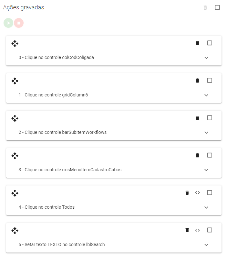Expand action 0 colCodColigada details
The image size is (228, 259).
[207, 58]
